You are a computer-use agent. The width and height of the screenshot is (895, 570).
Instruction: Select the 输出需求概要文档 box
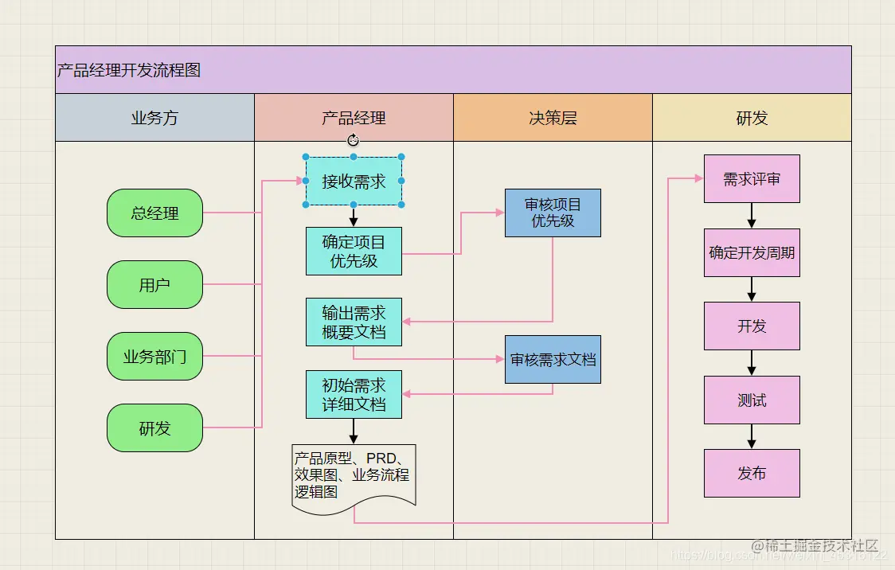[354, 322]
